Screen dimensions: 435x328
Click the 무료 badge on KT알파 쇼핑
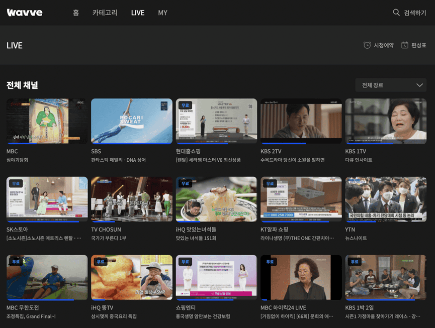[x=270, y=183]
